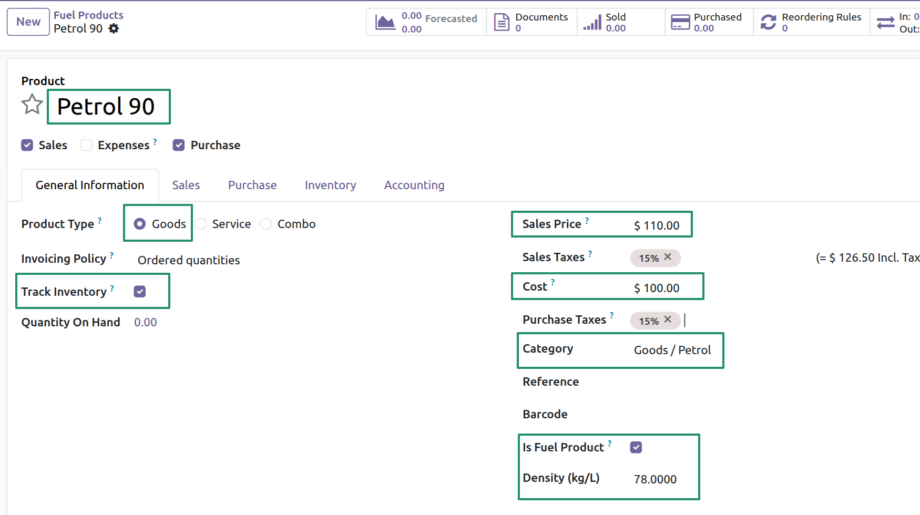The height and width of the screenshot is (515, 920).
Task: Remove the 15% purchase tax tag
Action: click(668, 320)
